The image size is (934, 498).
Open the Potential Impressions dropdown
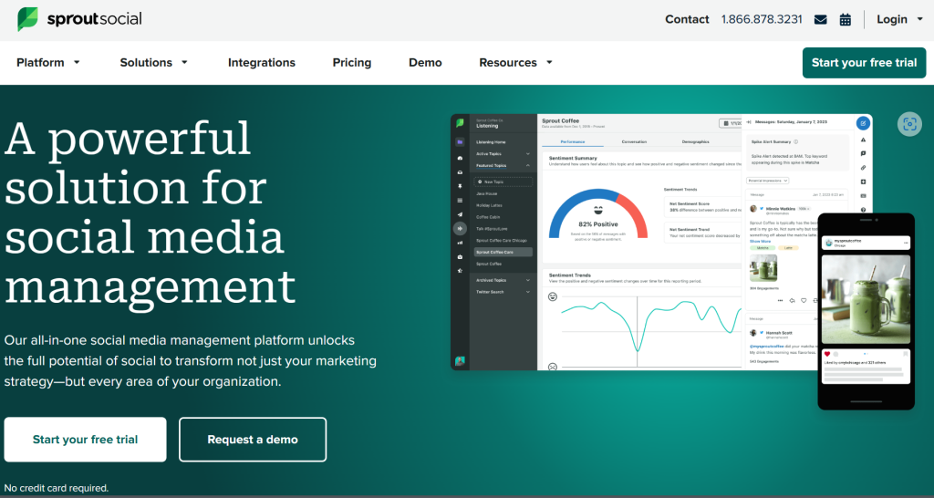point(768,181)
